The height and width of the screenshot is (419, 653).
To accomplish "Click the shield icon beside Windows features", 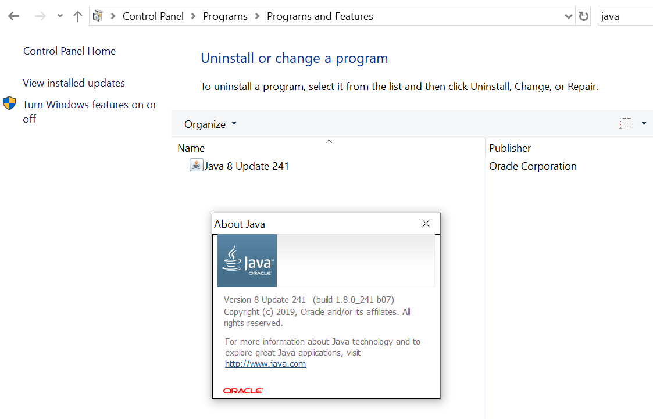I will pyautogui.click(x=9, y=103).
